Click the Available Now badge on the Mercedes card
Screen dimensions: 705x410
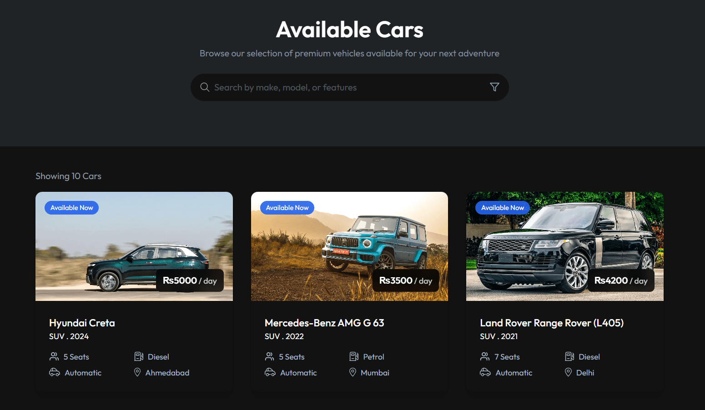tap(287, 207)
